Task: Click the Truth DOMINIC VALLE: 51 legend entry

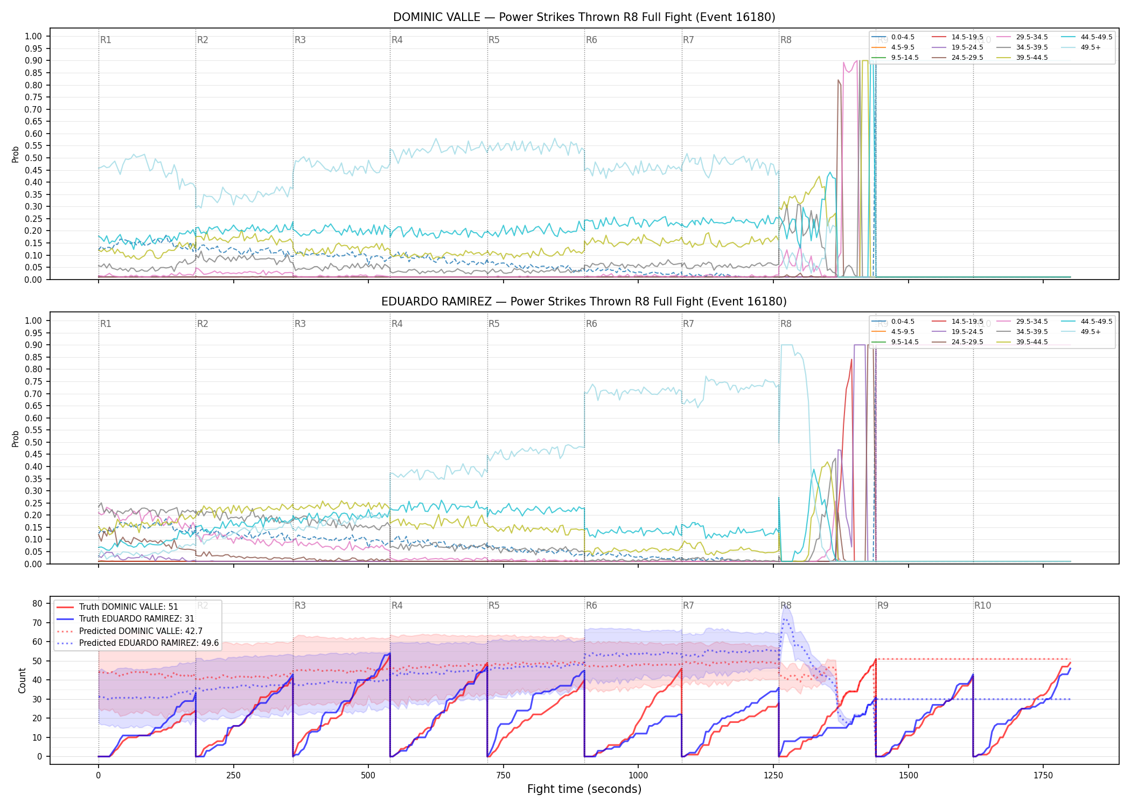Action: click(x=117, y=607)
